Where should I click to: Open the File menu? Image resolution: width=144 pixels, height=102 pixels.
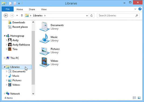pyautogui.click(x=8, y=9)
